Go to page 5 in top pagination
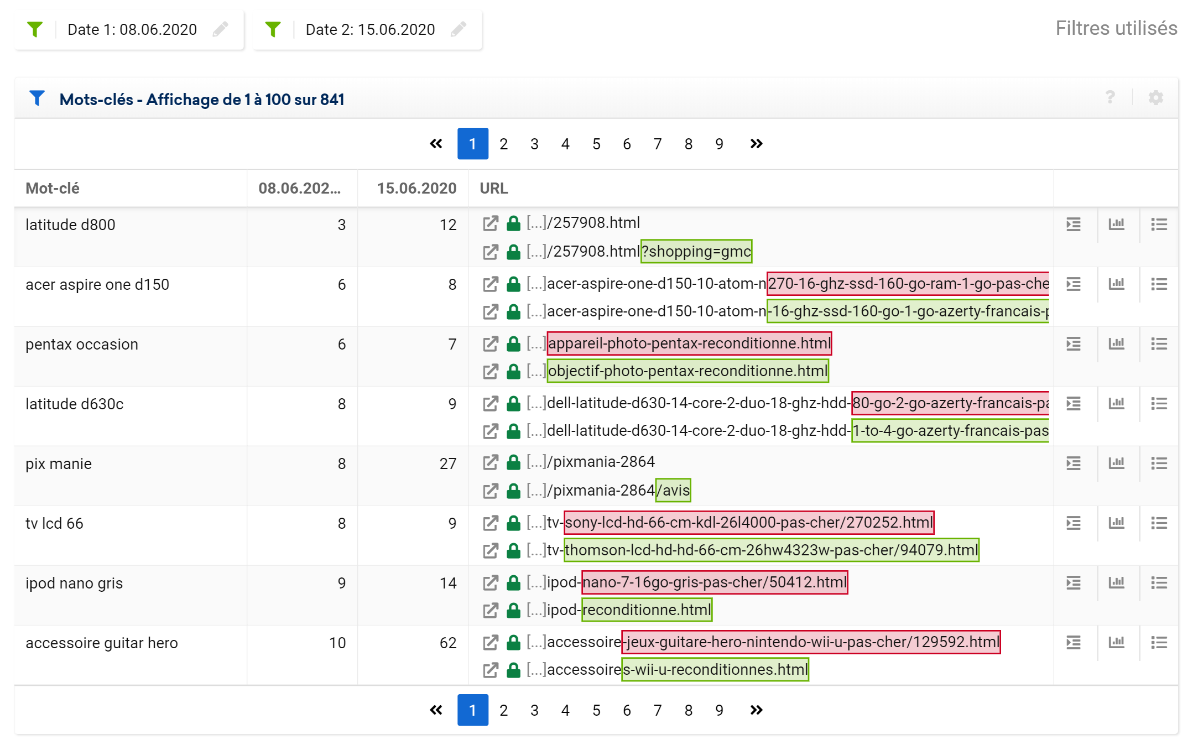 coord(596,144)
